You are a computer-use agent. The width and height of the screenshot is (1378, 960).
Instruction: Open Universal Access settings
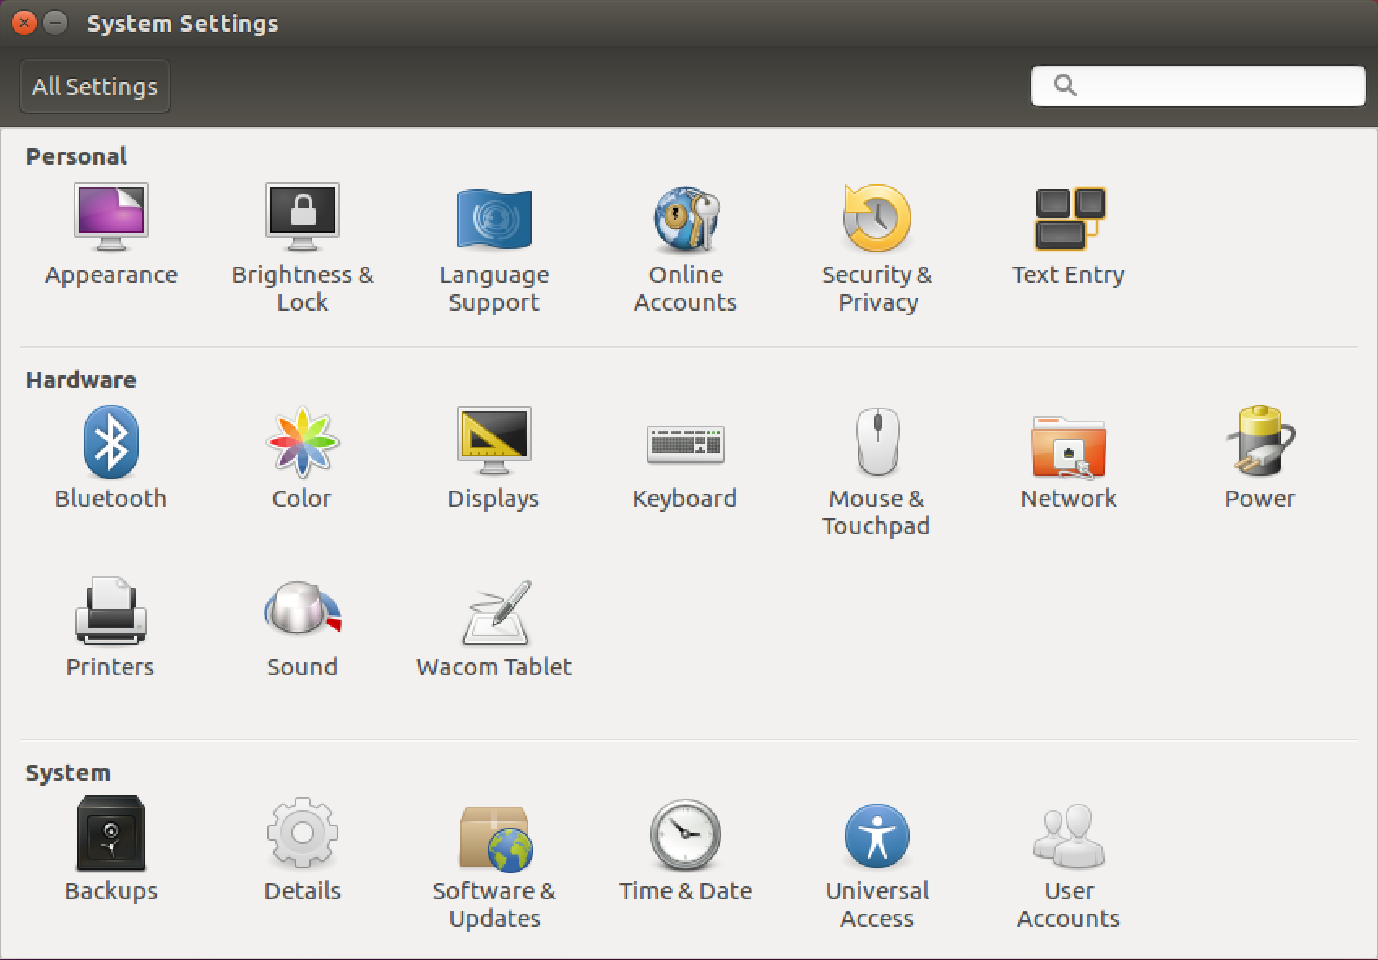coord(877,851)
